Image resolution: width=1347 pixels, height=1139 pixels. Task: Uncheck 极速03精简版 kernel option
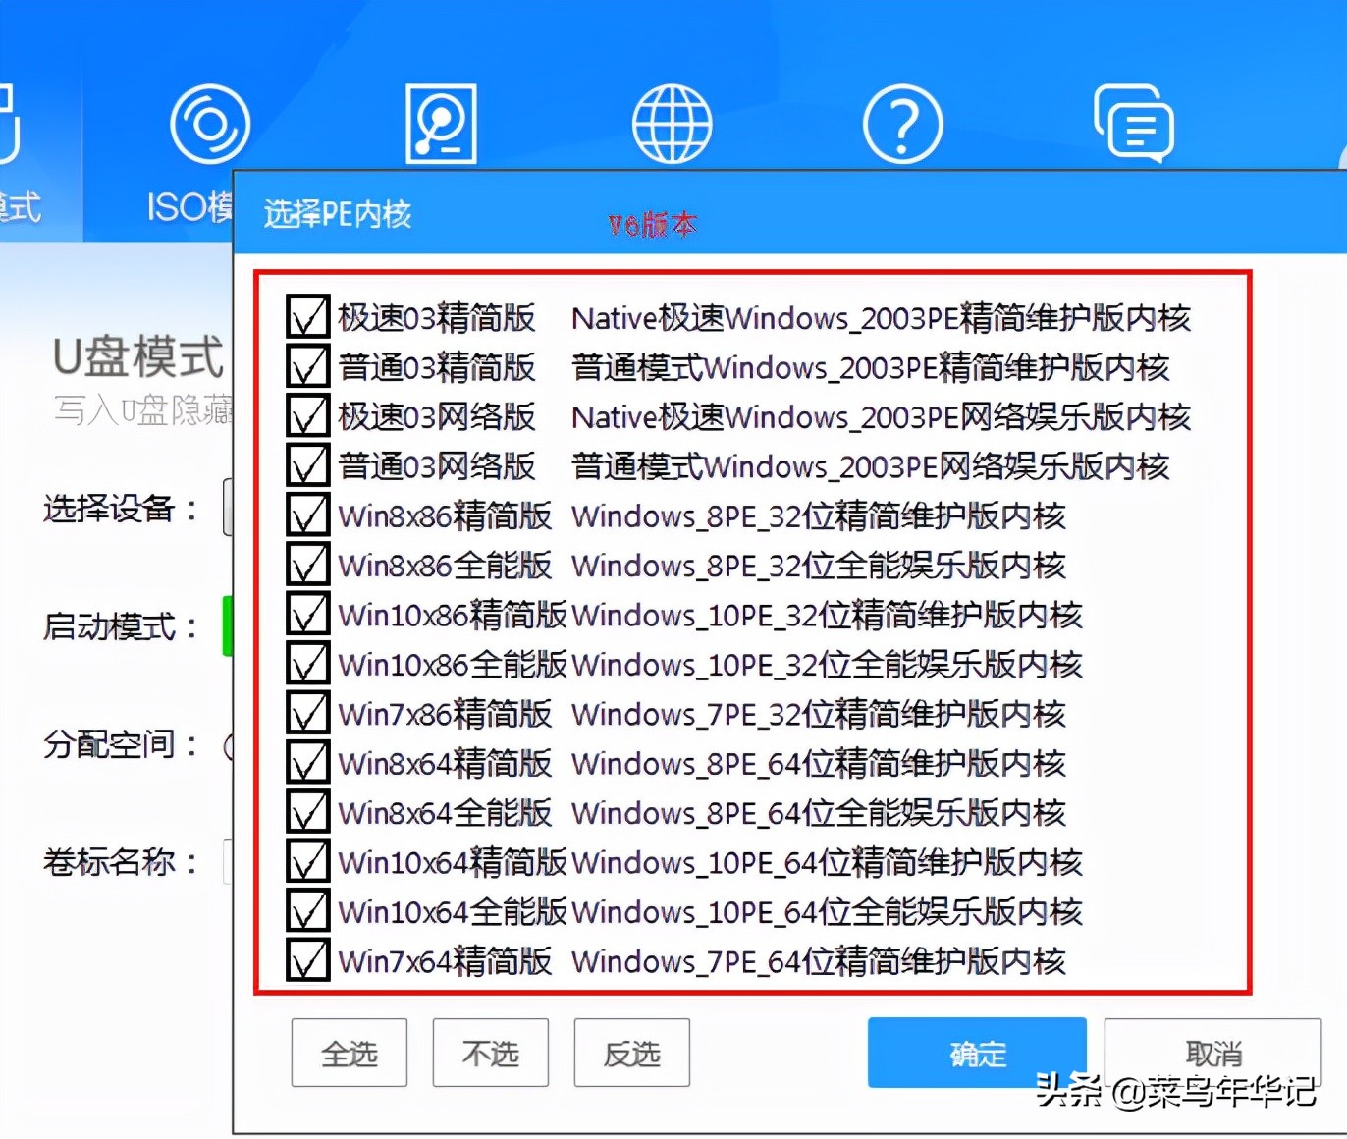pyautogui.click(x=307, y=316)
